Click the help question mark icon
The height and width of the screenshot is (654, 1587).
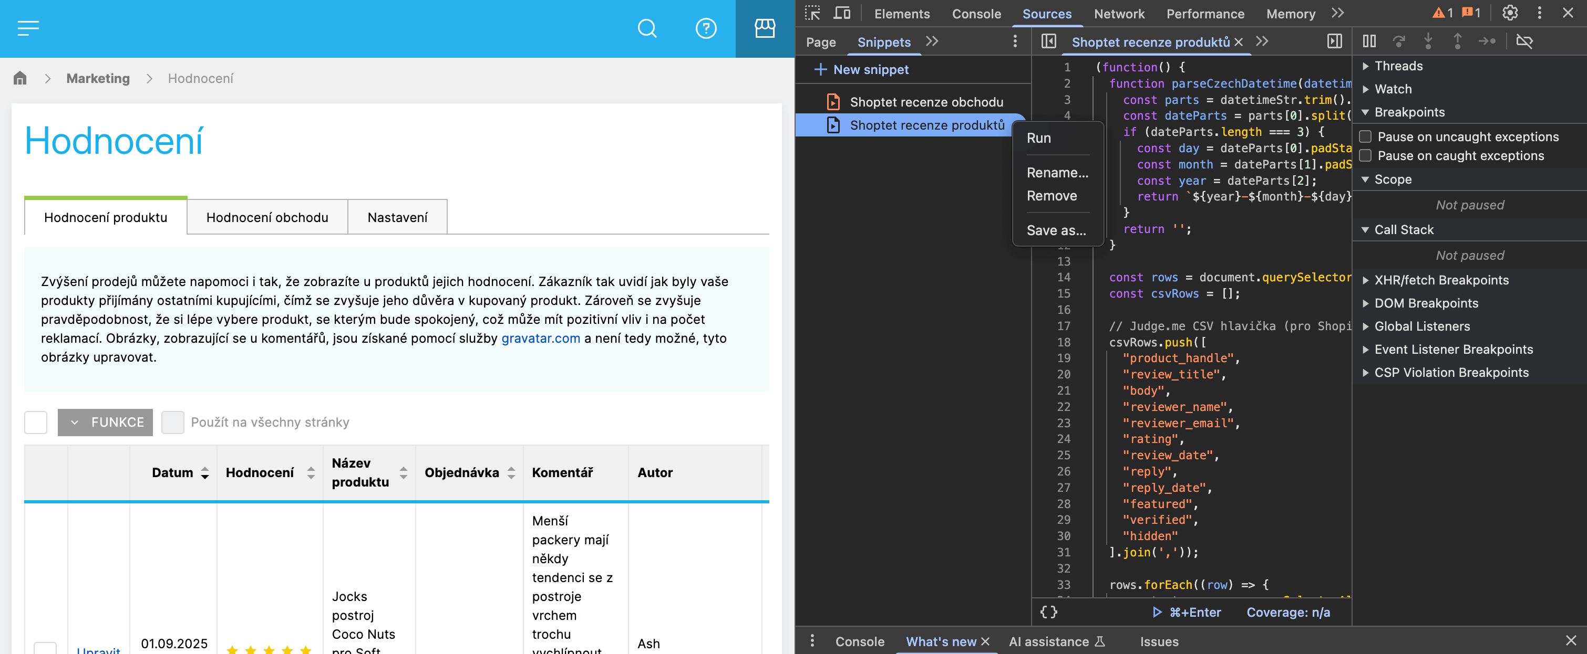tap(705, 28)
